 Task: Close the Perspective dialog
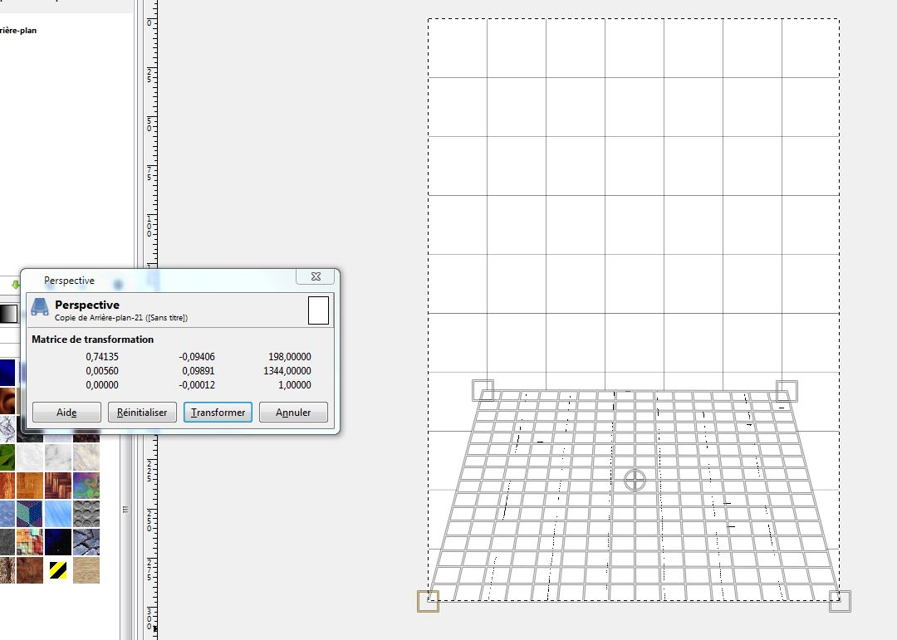tap(316, 276)
